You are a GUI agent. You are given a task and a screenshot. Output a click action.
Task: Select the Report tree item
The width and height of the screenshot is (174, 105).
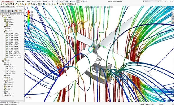tap(7, 92)
